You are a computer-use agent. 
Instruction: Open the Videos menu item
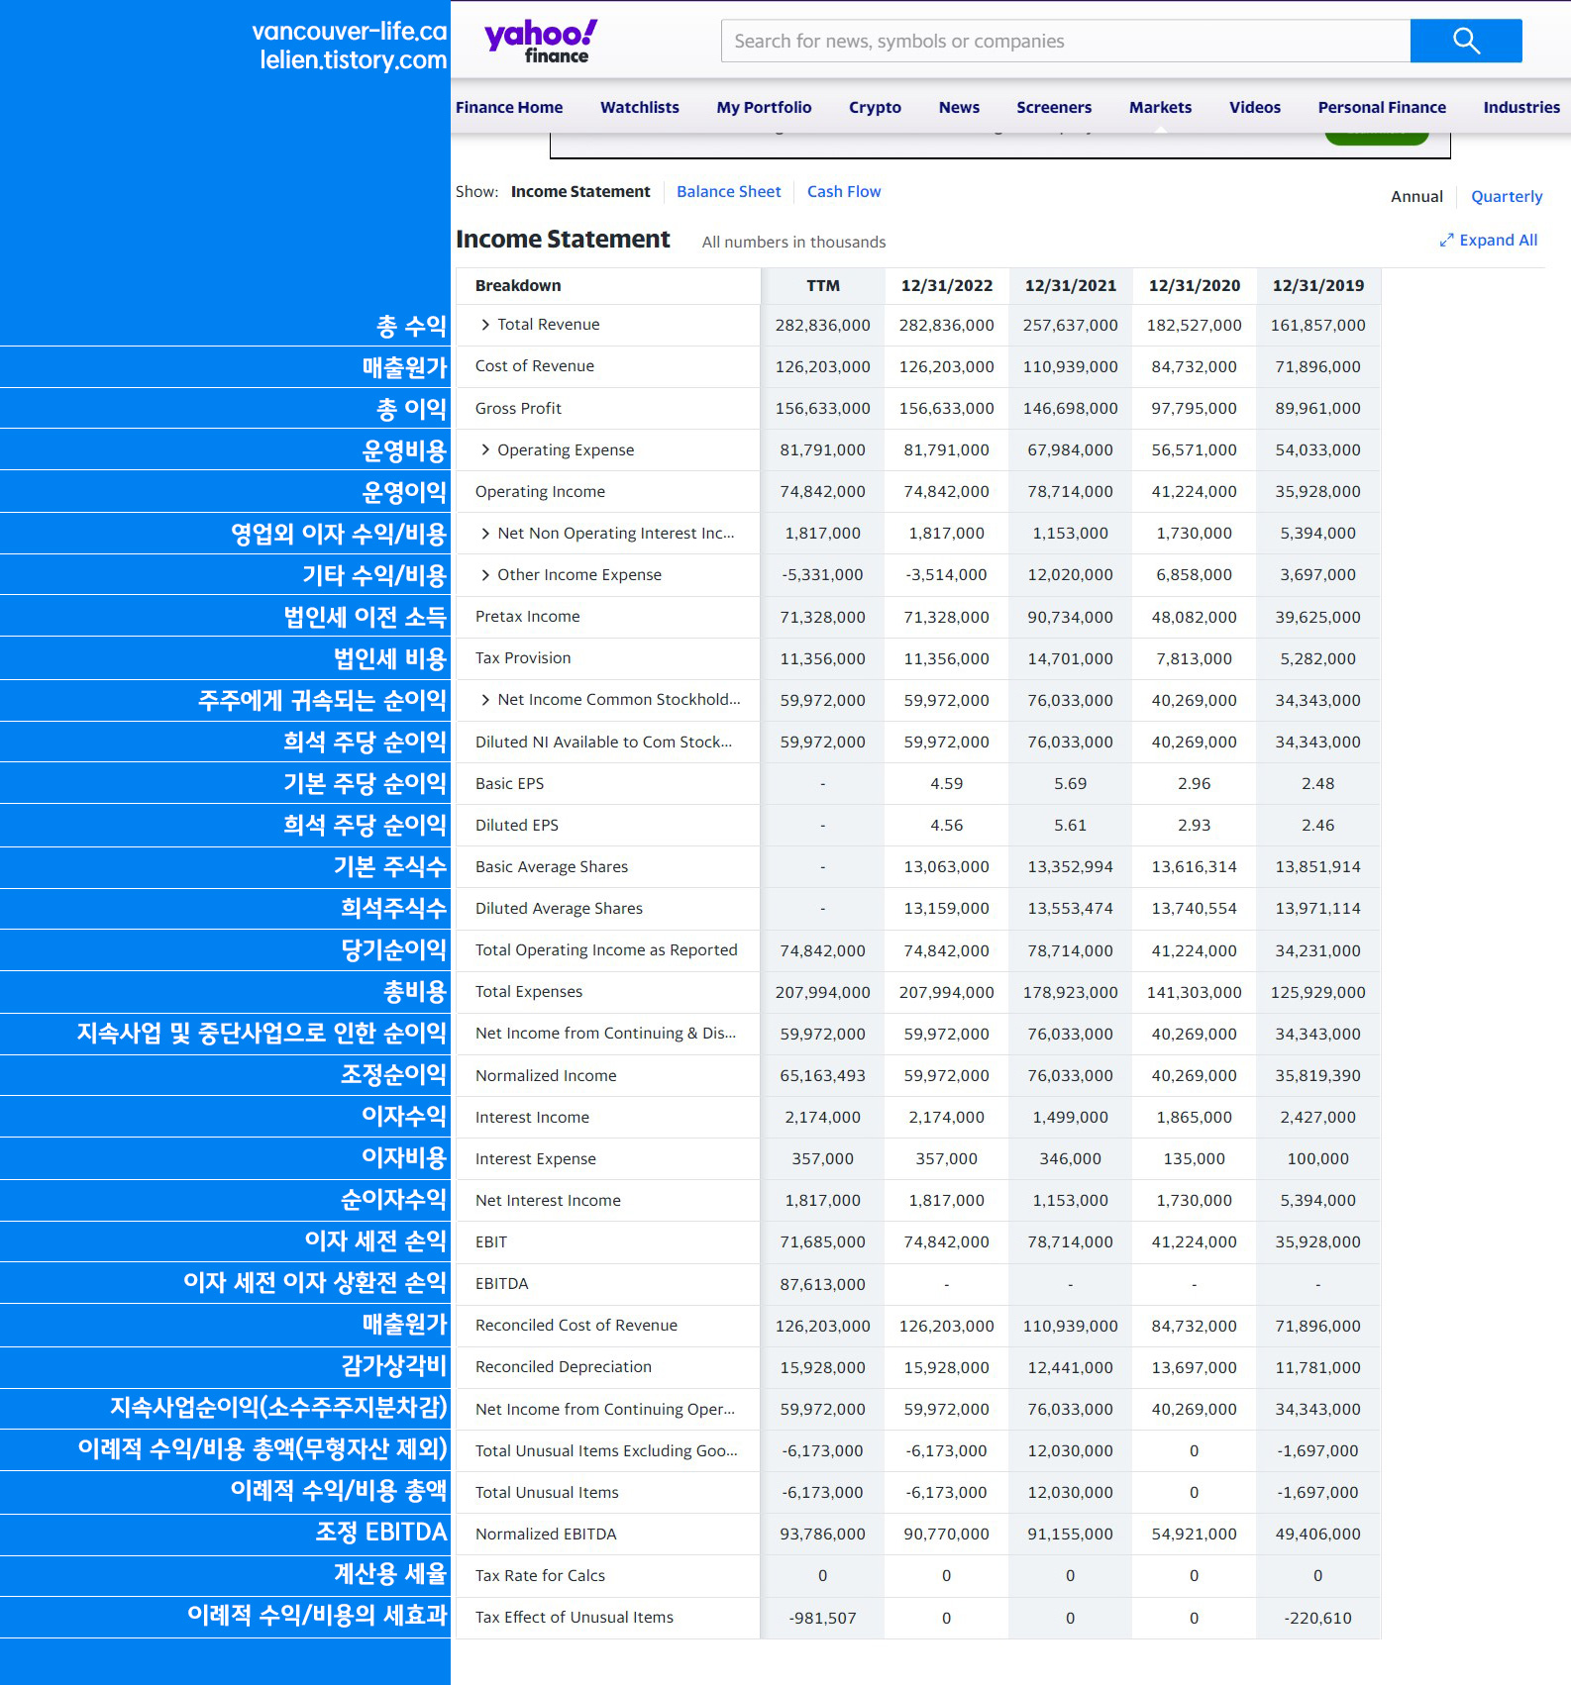click(x=1255, y=107)
